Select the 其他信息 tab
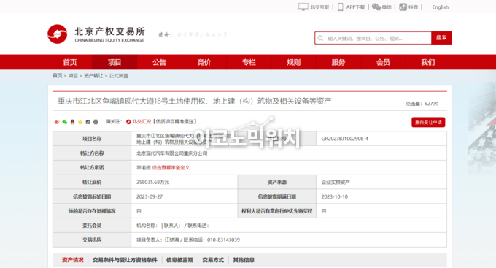 click(x=244, y=260)
